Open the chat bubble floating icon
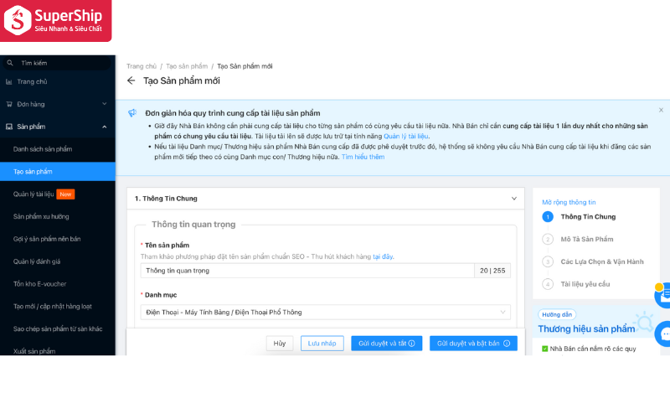The height and width of the screenshot is (419, 670). 662,333
